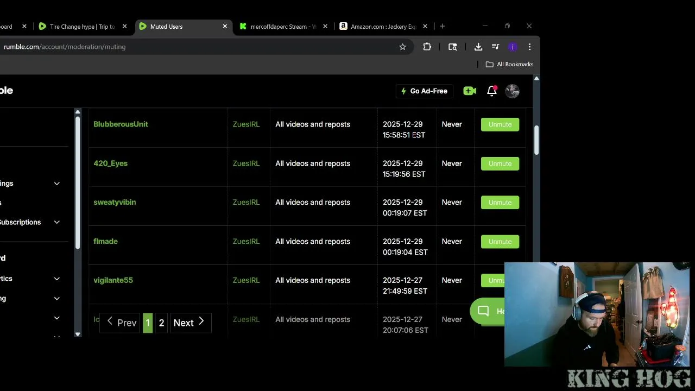Go to the Prev page

pos(121,323)
